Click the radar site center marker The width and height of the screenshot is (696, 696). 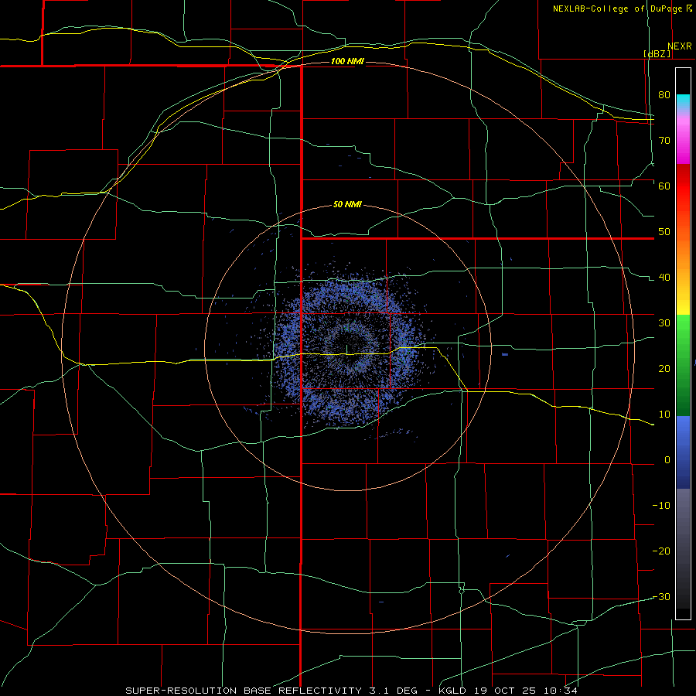coord(346,350)
